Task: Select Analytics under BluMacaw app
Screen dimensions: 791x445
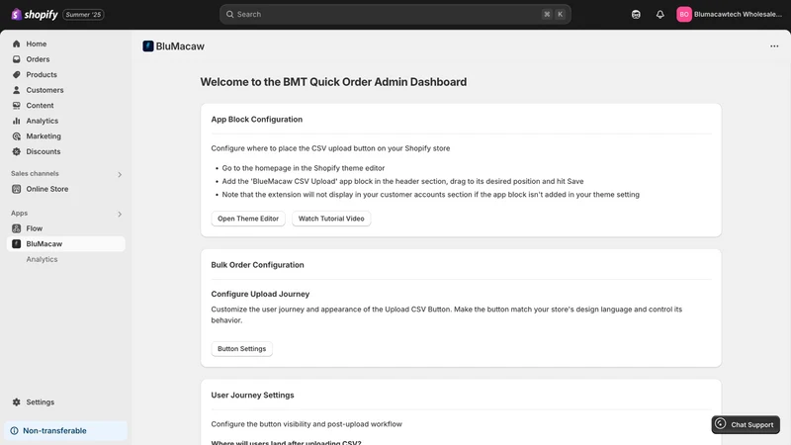Action: 42,259
